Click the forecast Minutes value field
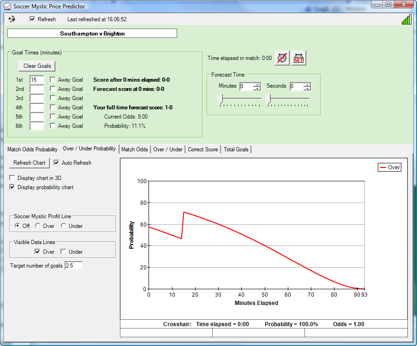The image size is (417, 346). [x=246, y=86]
